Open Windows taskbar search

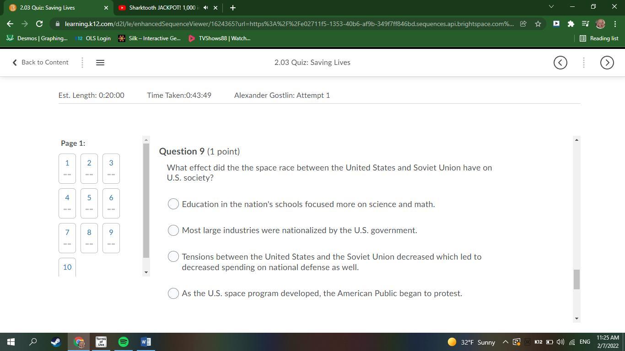[x=33, y=342]
